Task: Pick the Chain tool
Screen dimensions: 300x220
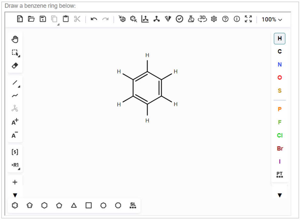Action: point(15,95)
